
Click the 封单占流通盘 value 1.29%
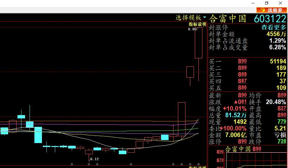click(278, 41)
